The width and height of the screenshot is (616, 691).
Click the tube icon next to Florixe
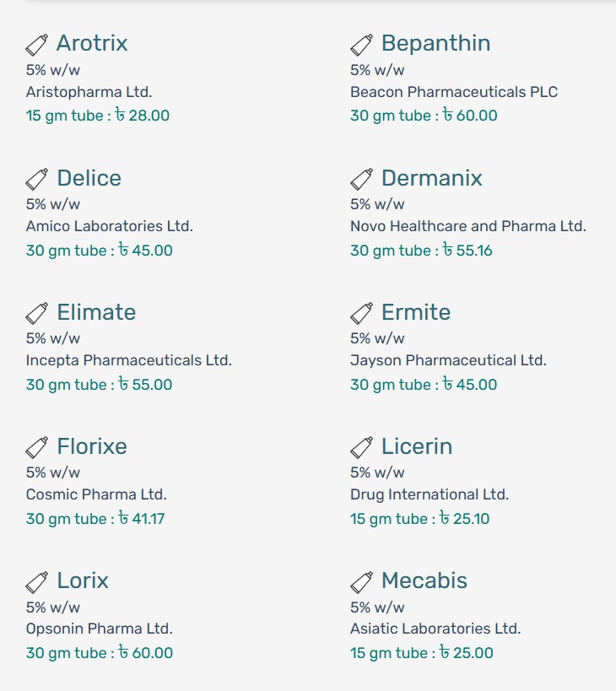tap(36, 447)
